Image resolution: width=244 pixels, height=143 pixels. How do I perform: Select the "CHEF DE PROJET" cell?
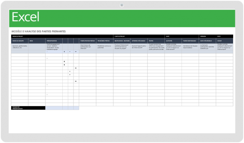139,36
